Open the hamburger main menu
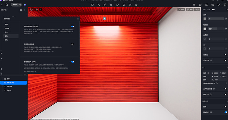The height and width of the screenshot is (120, 228). pyautogui.click(x=2, y=5)
